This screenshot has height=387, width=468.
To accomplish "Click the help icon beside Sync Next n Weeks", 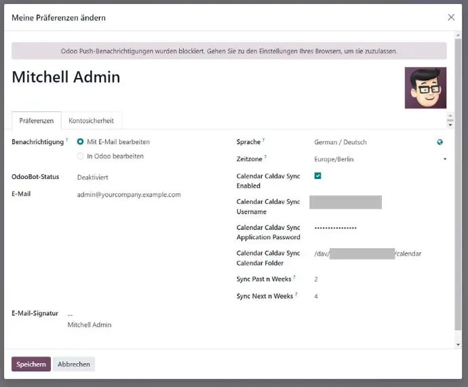I will 296,295.
